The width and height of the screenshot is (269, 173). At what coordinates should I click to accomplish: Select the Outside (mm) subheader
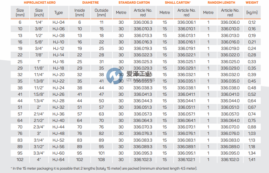click(101, 13)
